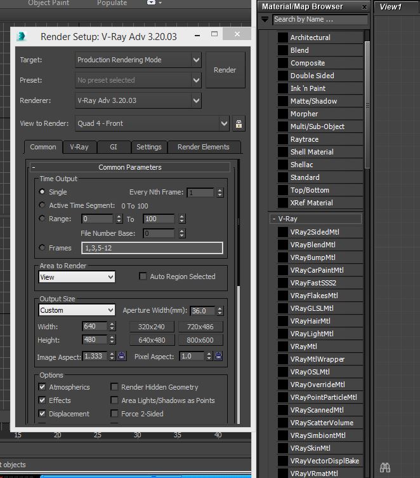Apply the 640x480 output preset
Viewport: 420px width, 478px height.
tap(152, 340)
